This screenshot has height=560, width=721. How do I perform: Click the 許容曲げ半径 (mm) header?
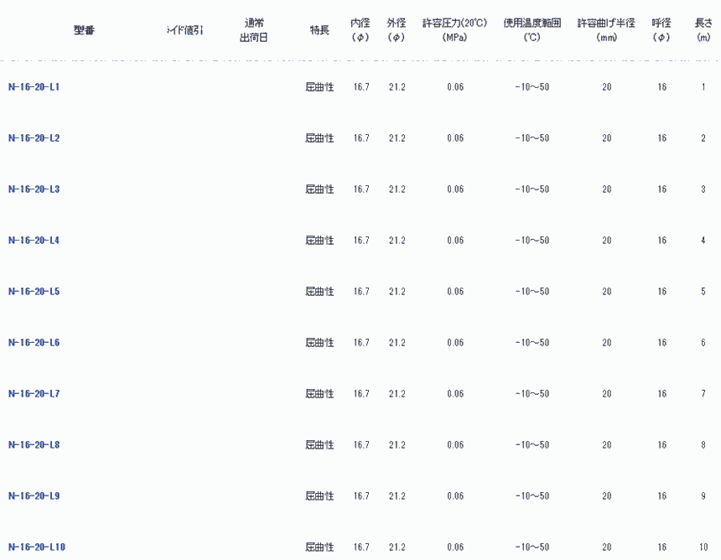click(x=606, y=30)
